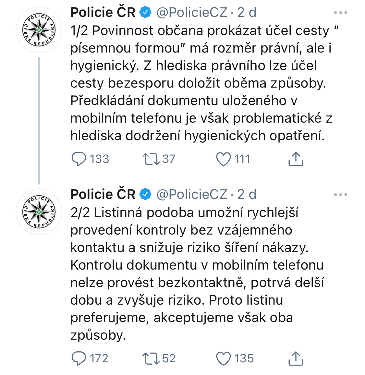Open Policie ČR avatar on second tweet
This screenshot has height=375, width=365.
pyautogui.click(x=39, y=212)
